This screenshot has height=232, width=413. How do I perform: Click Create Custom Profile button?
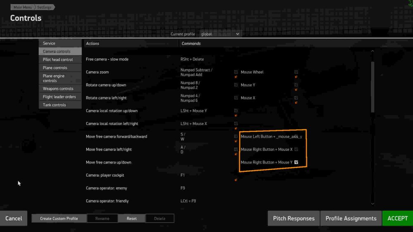tap(59, 218)
